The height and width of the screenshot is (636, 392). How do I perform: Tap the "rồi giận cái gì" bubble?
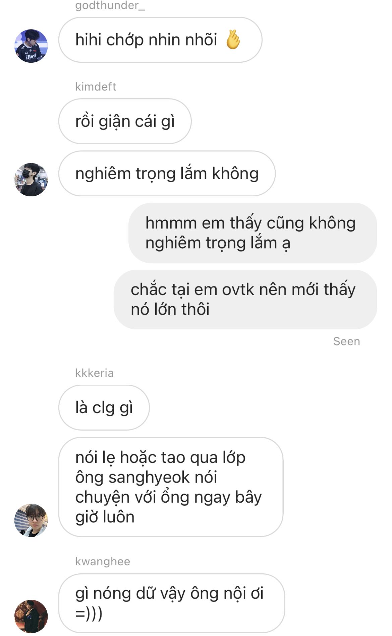coord(125,121)
